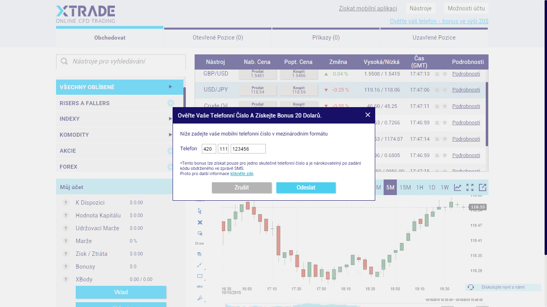Click the Odeslat button
The width and height of the screenshot is (547, 307).
(306, 187)
